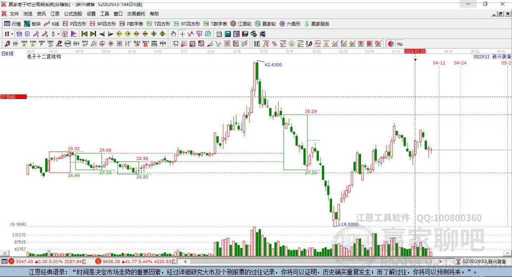Click the black right arrow icon
Image resolution: width=512 pixels, height=277 pixels.
(110, 34)
